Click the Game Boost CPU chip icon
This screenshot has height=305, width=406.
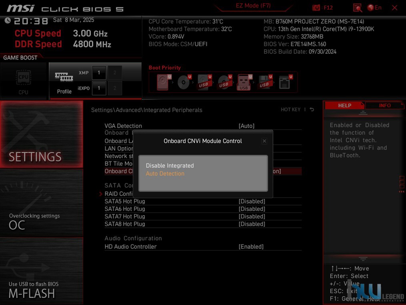click(23, 77)
